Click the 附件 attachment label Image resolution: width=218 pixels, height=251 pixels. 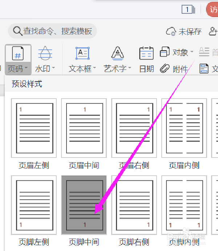pos(180,69)
